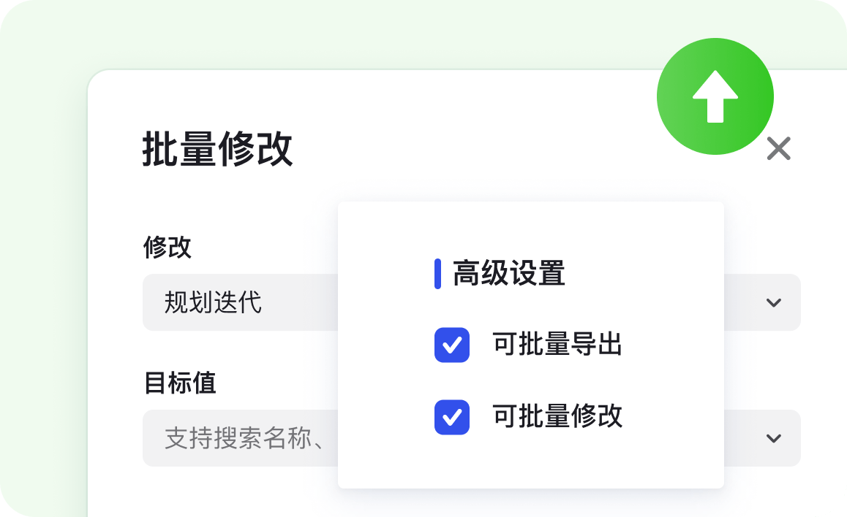Click the blue bar beside 高级设置
847x517 pixels.
point(437,274)
